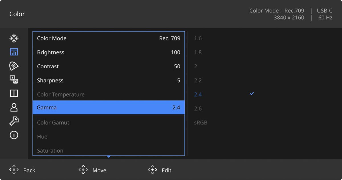Select the 2.4 gamma option
342x180 pixels.
(x=198, y=95)
